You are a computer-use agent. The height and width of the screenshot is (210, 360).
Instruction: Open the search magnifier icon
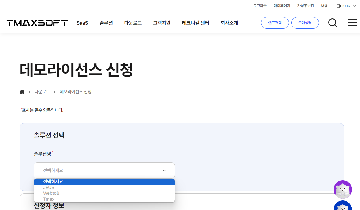(x=333, y=23)
